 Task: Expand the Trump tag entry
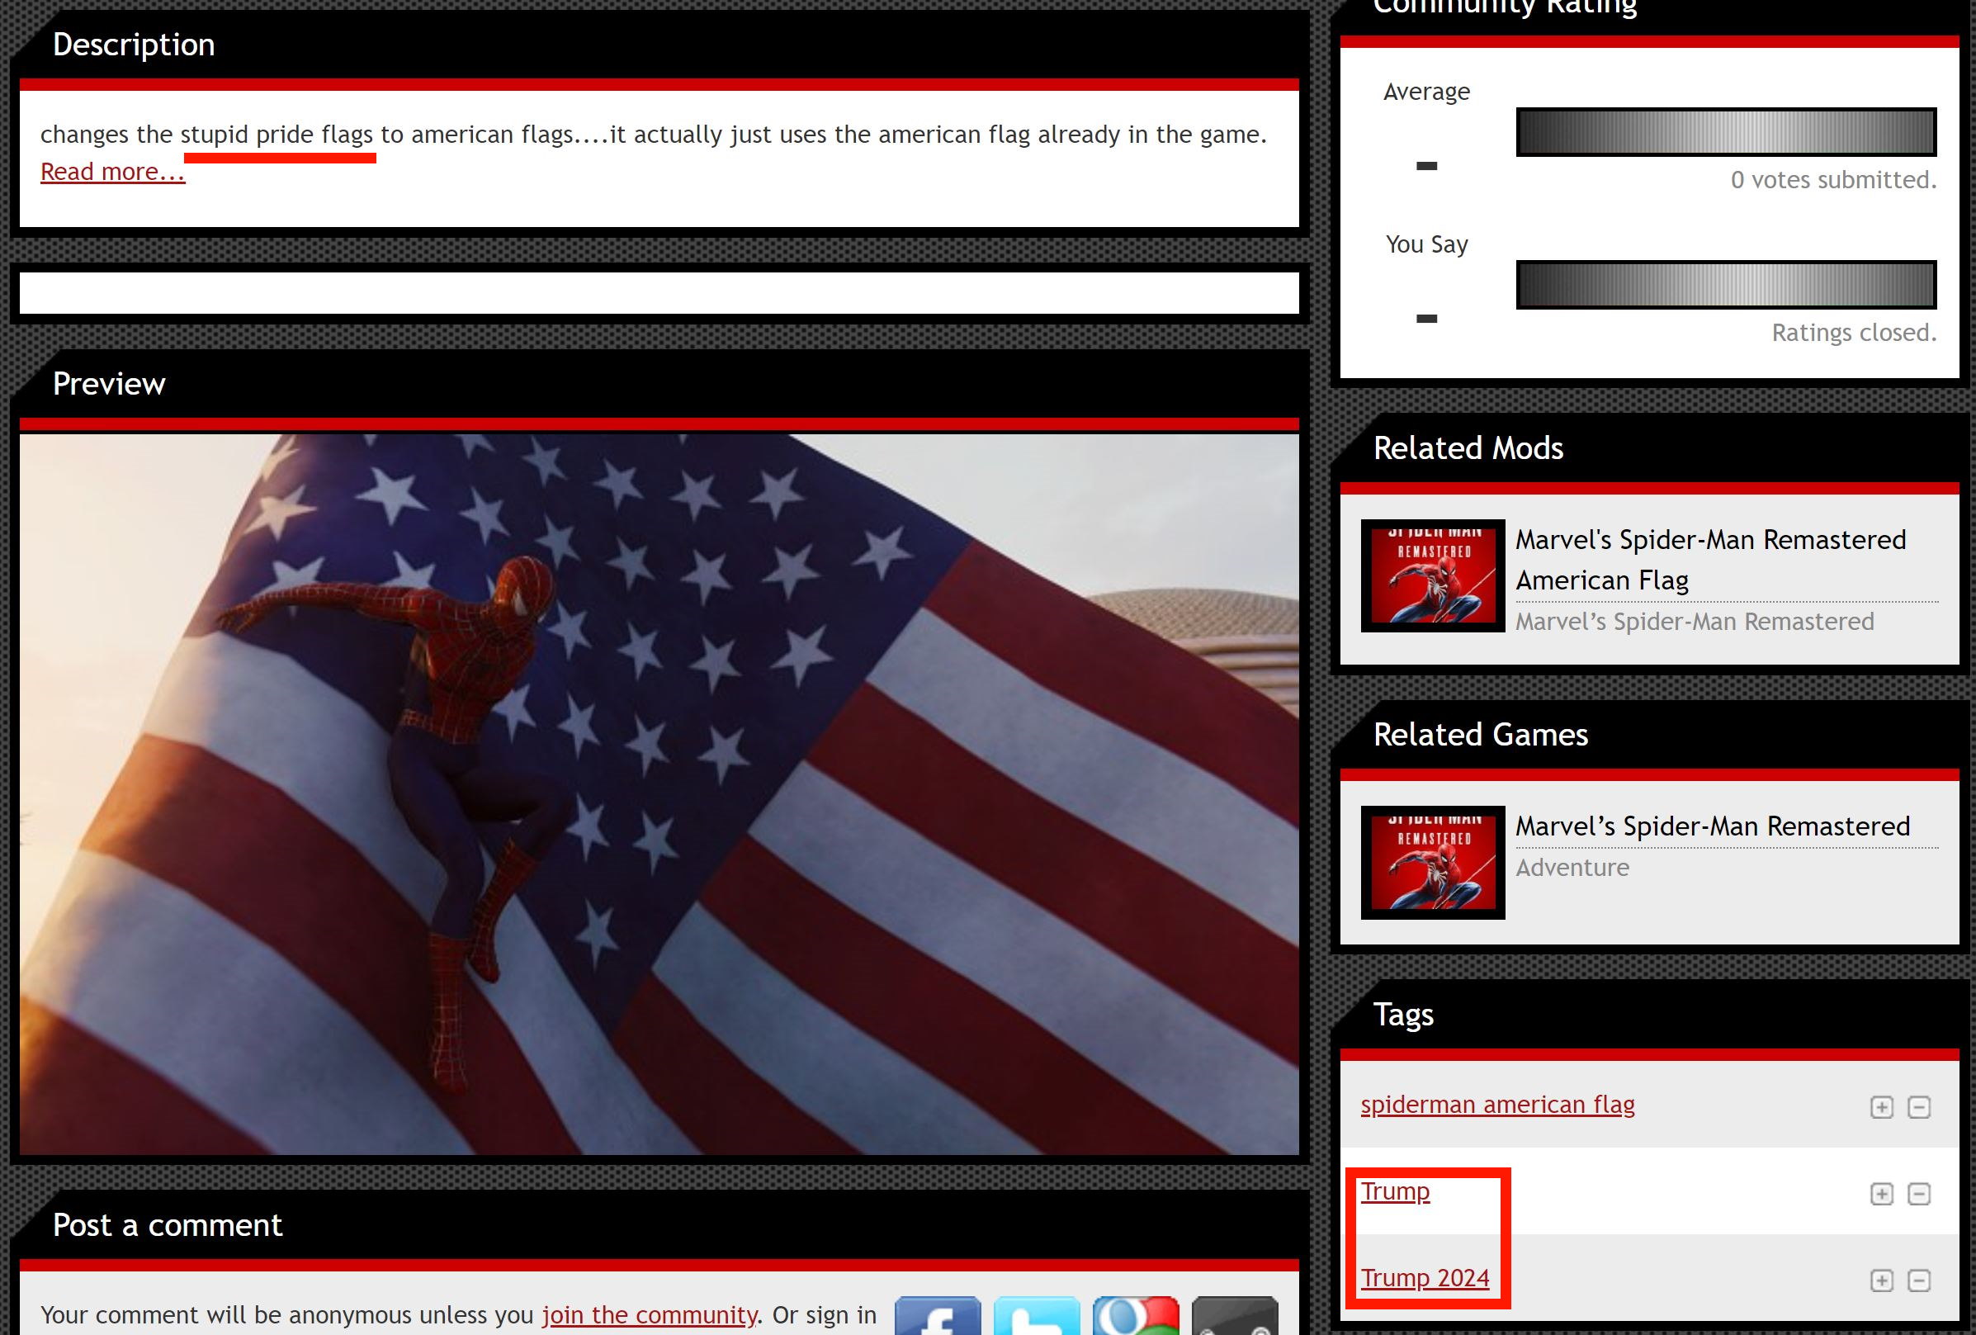pos(1882,1191)
